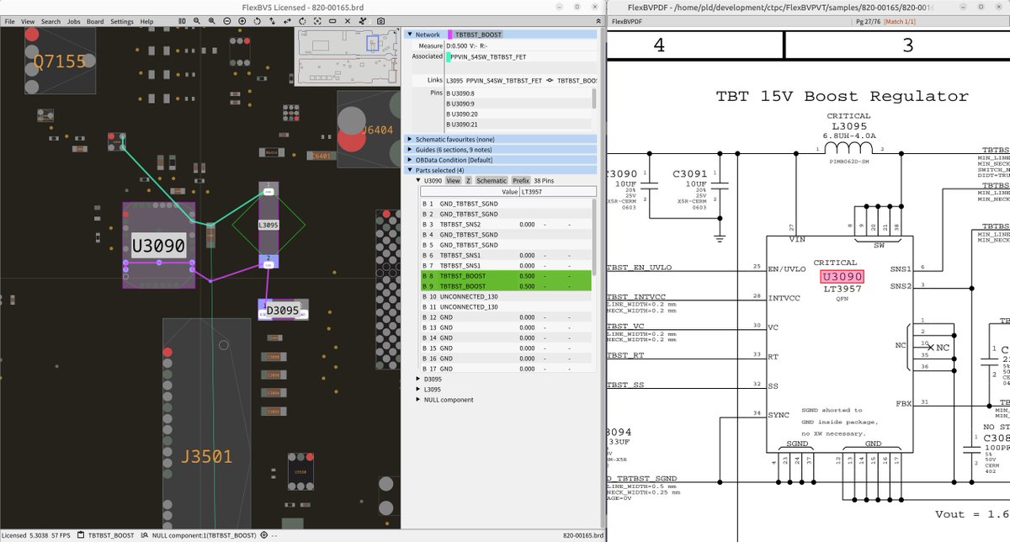1010x542 pixels.
Task: Click the X clear icon in toolbar
Action: coord(348,21)
